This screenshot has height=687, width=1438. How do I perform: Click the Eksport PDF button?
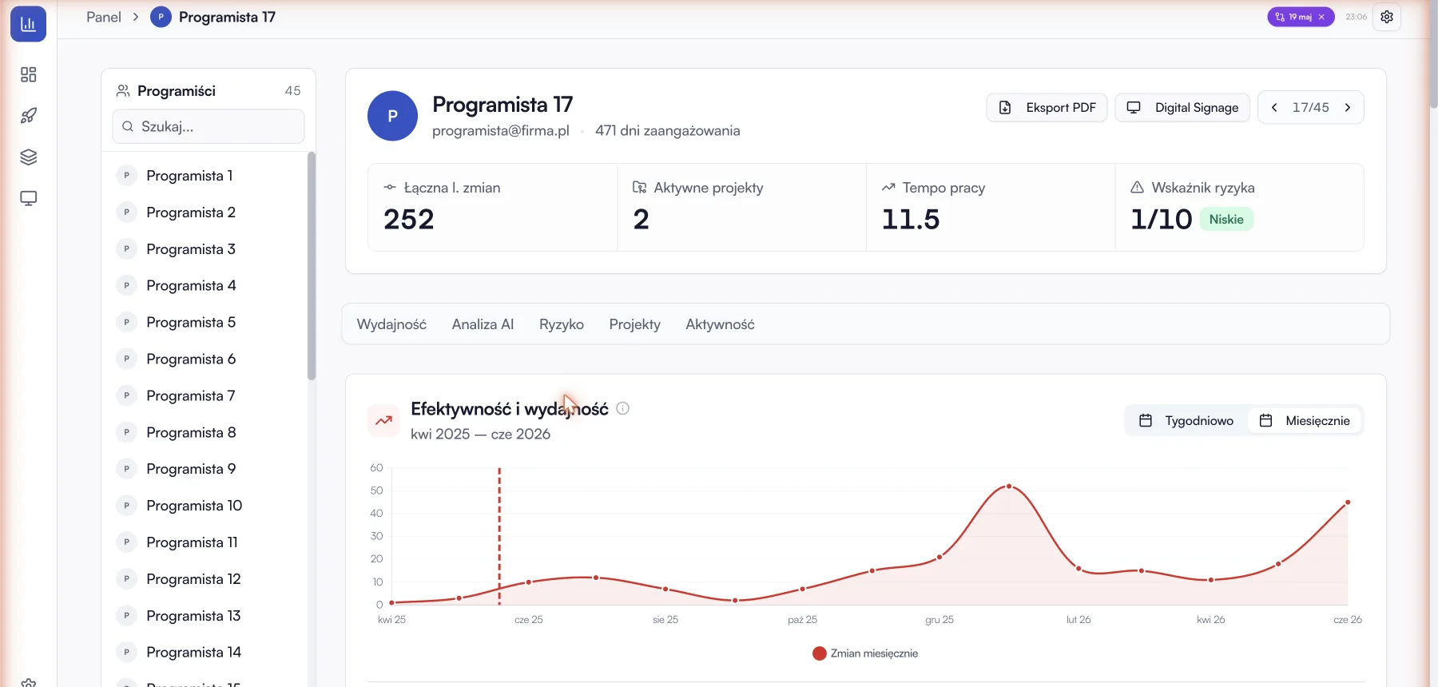coord(1047,108)
